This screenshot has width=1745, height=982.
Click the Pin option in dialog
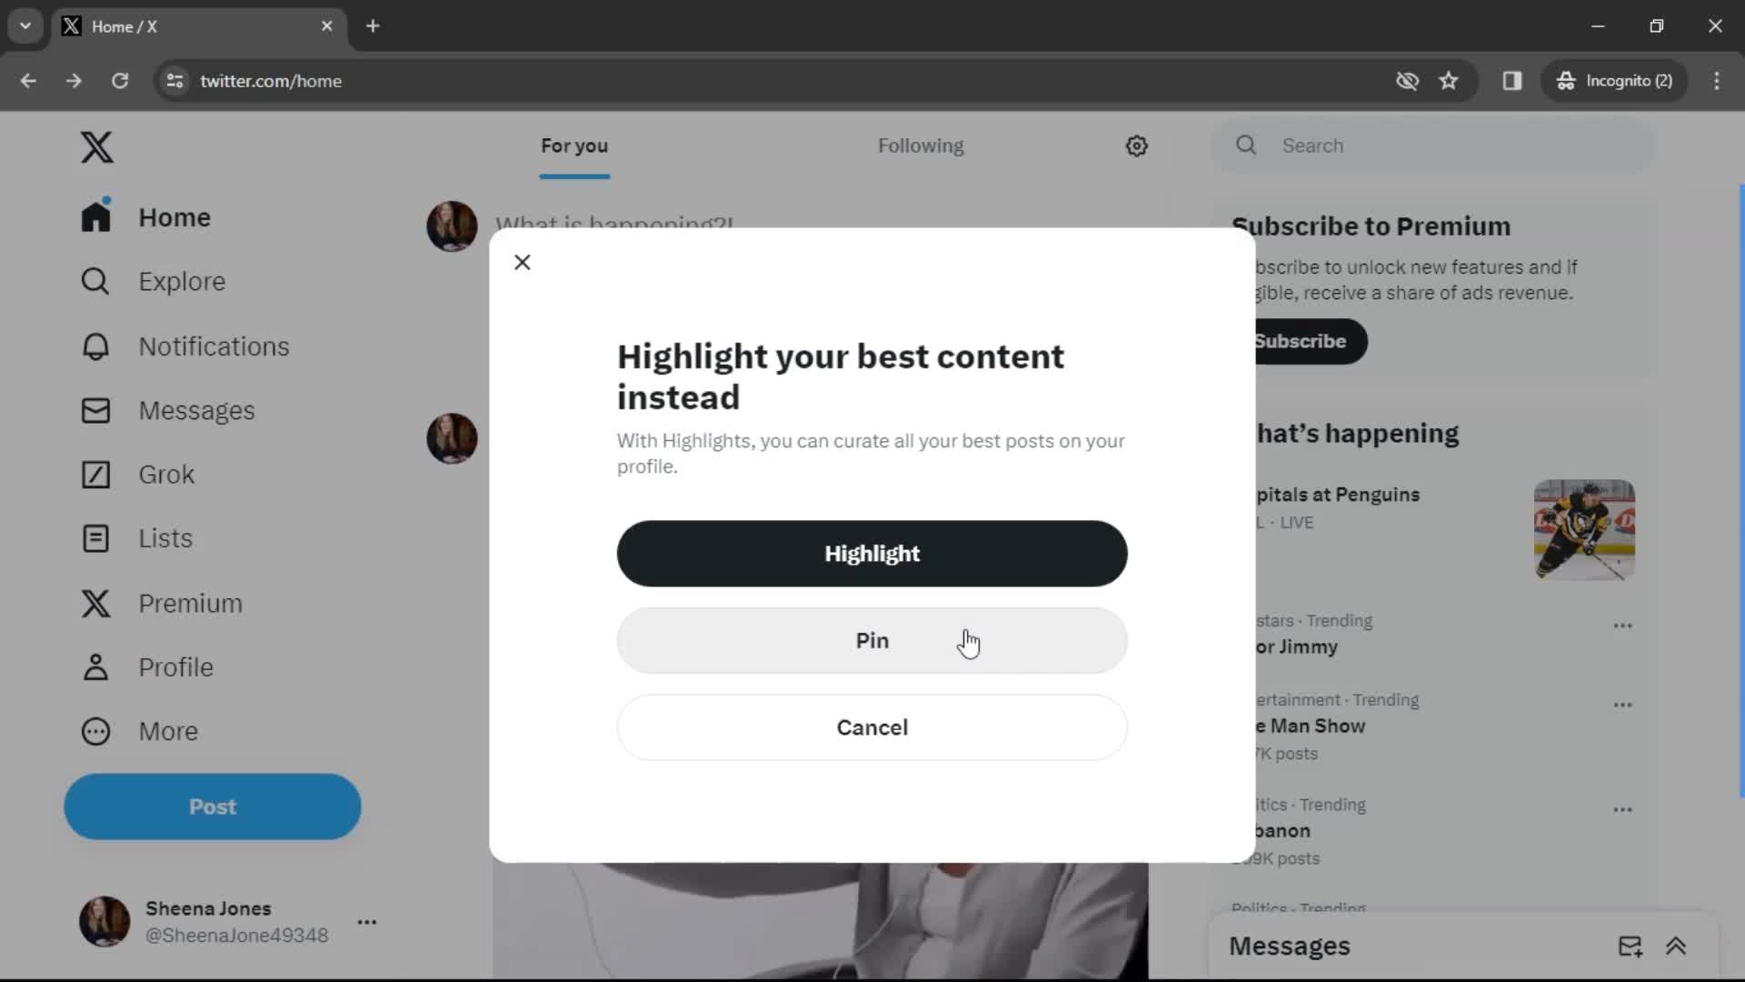tap(872, 640)
